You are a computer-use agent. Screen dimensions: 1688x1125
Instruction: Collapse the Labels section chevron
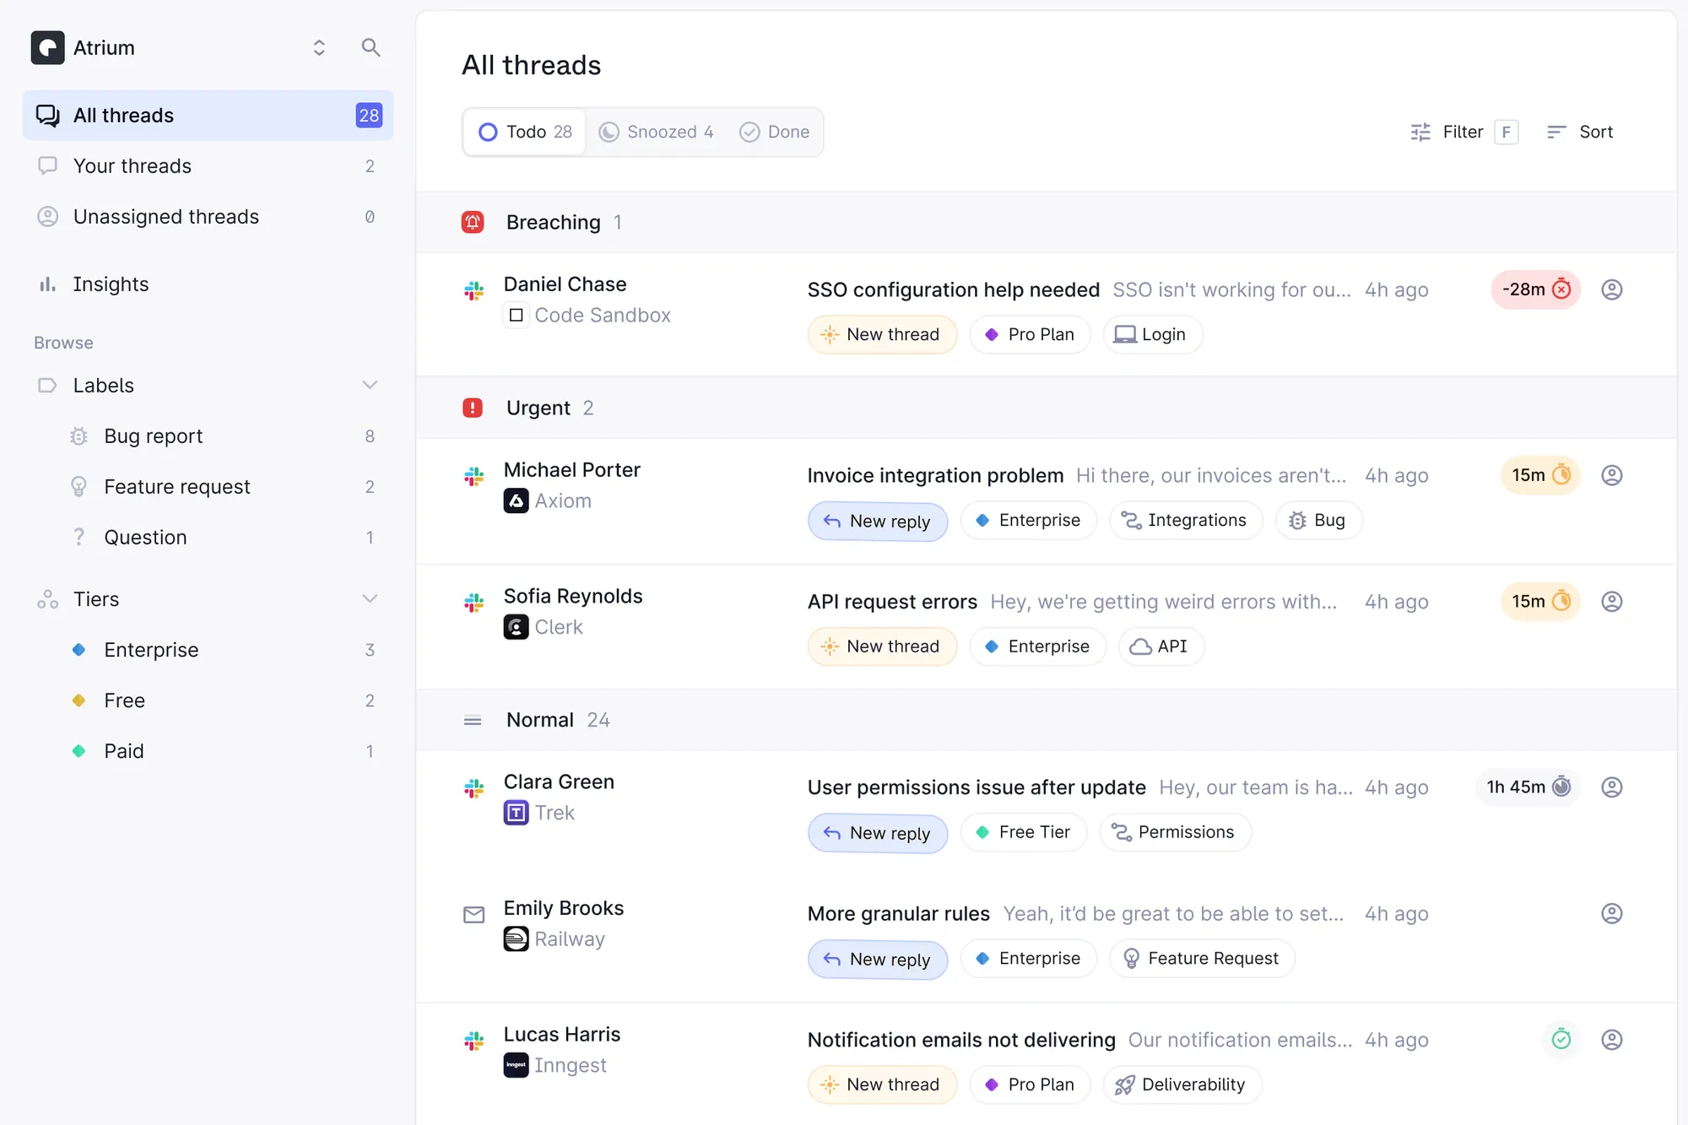(370, 385)
